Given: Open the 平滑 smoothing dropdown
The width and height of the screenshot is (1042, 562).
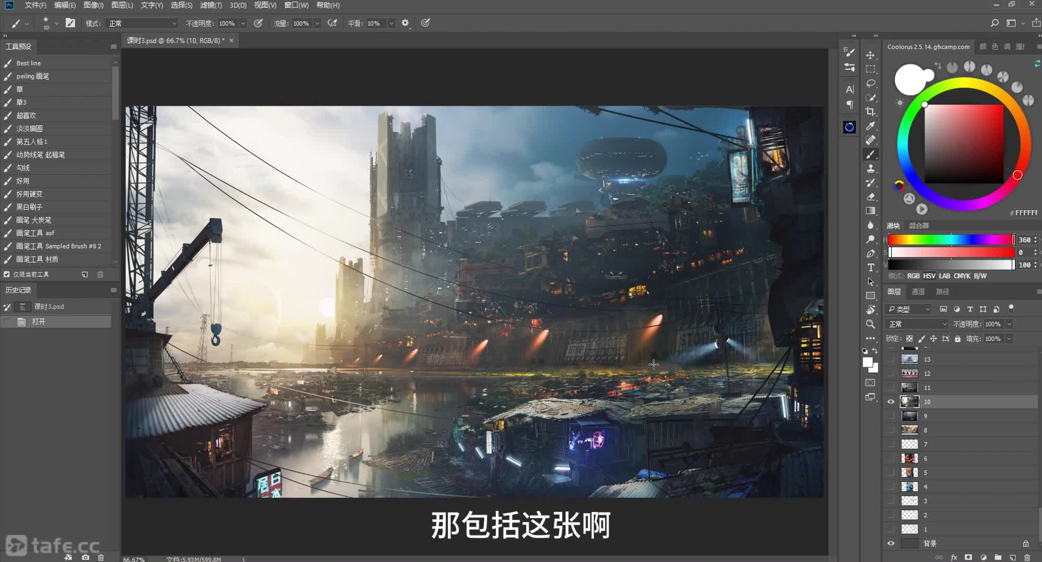Looking at the screenshot, I should click(x=391, y=23).
